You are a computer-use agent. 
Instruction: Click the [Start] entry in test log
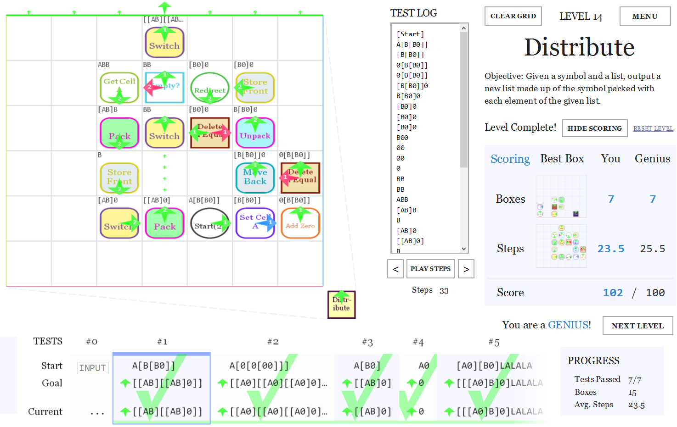tap(410, 34)
